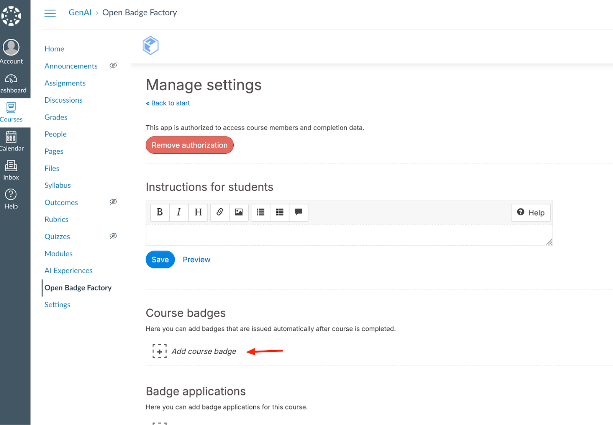This screenshot has height=425, width=613.
Task: Open the Canvas Dashboard from global sidebar
Action: coord(11,84)
